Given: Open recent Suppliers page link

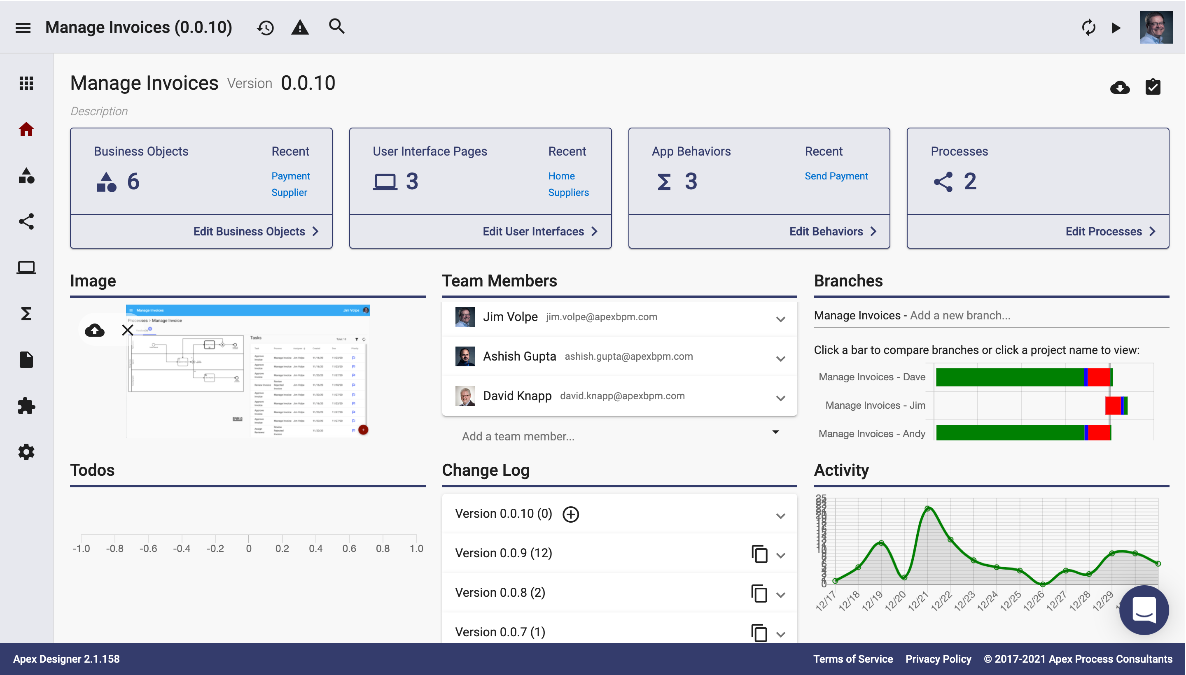Looking at the screenshot, I should click(568, 192).
